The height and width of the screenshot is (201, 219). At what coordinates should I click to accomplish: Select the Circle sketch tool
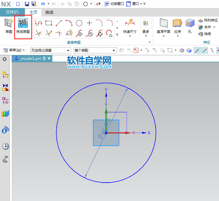(79, 23)
